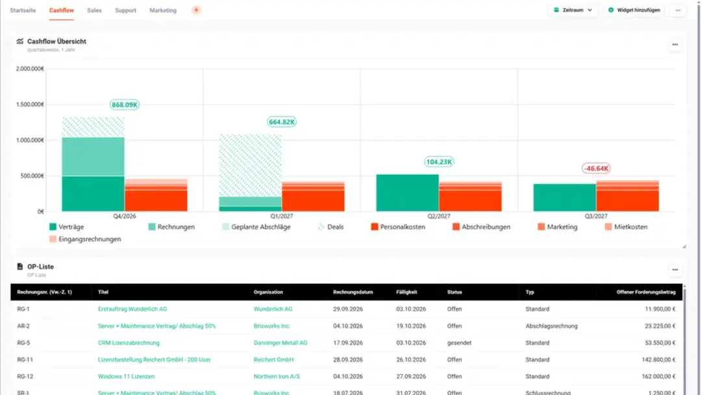Add a new dashboard tab with plus icon

(196, 10)
